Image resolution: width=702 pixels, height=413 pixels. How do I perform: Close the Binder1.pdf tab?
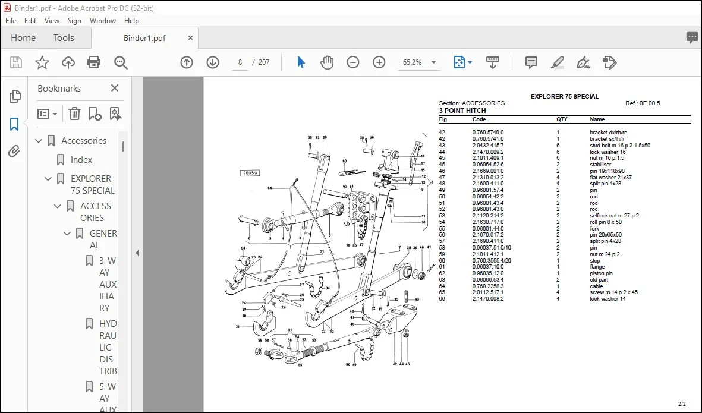click(190, 38)
